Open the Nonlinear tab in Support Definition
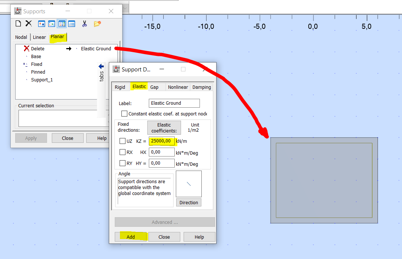The image size is (402, 259). (x=178, y=87)
